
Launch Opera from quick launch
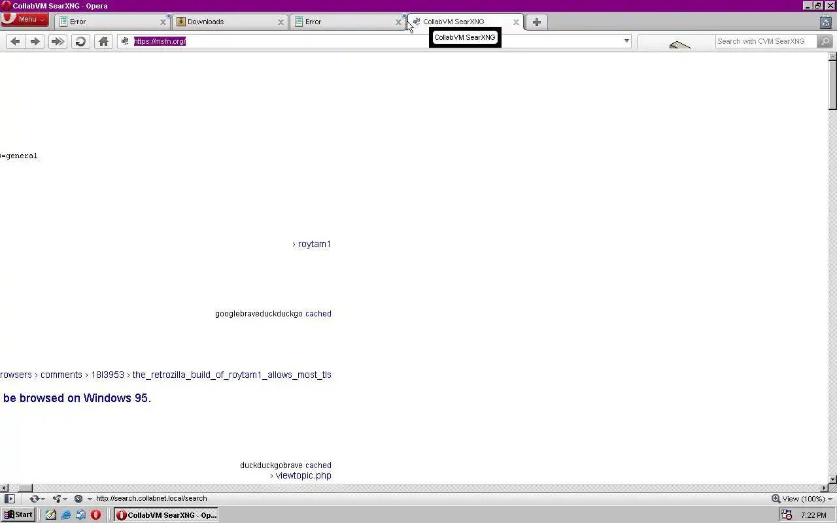tap(95, 515)
